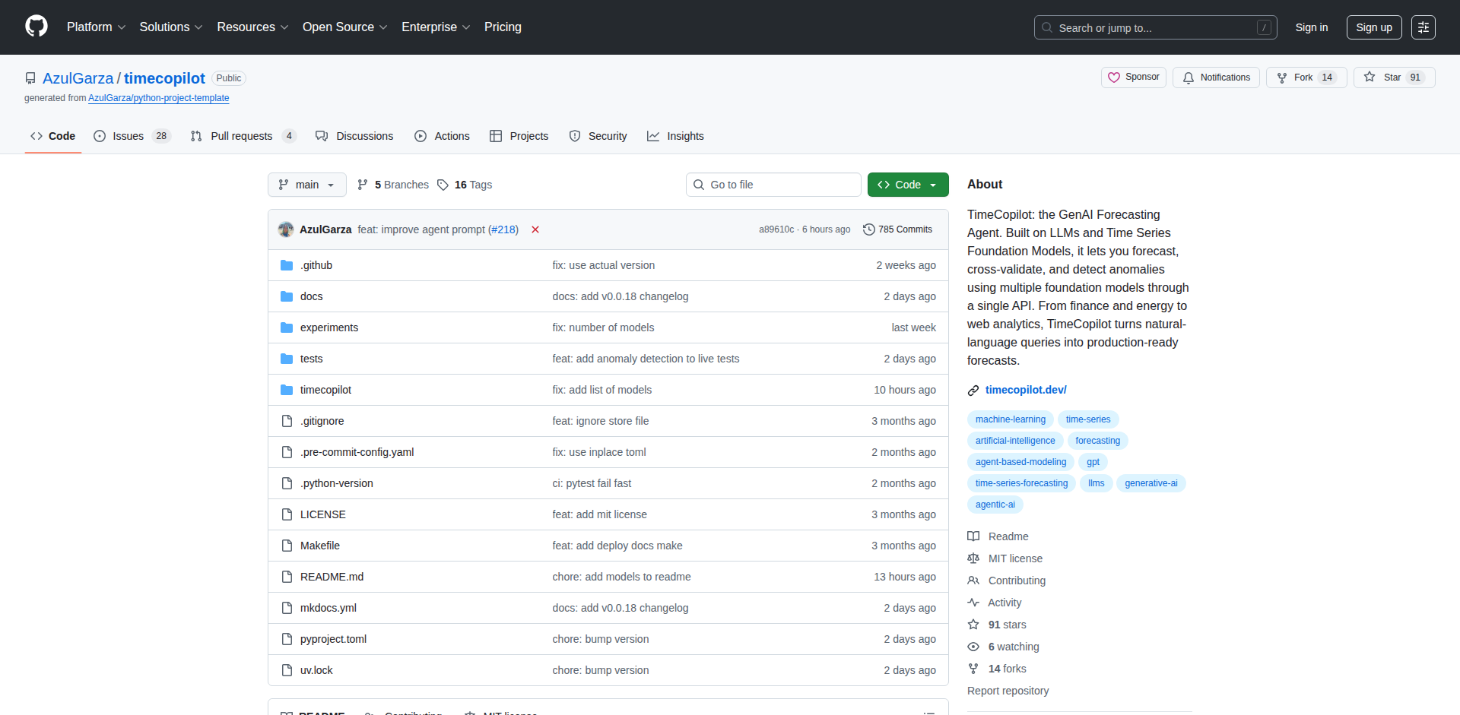
Task: Switch to the Discussions tab
Action: point(354,136)
